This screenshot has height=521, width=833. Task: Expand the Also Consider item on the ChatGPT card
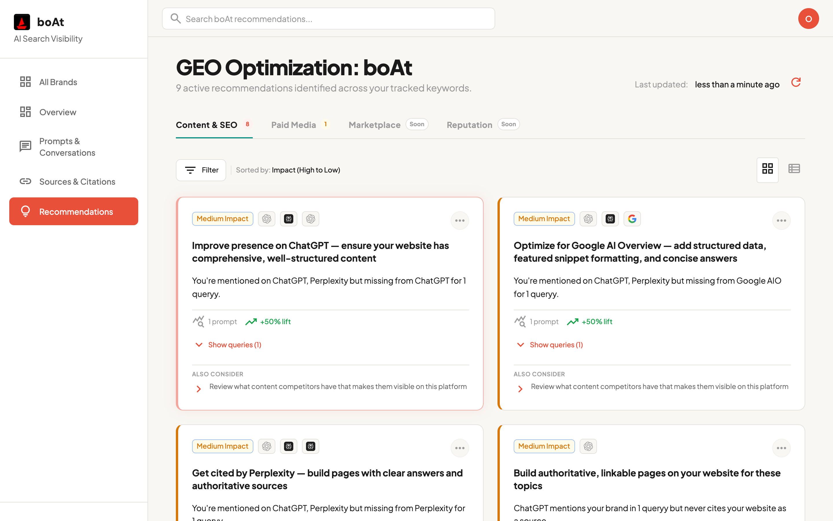(337, 387)
